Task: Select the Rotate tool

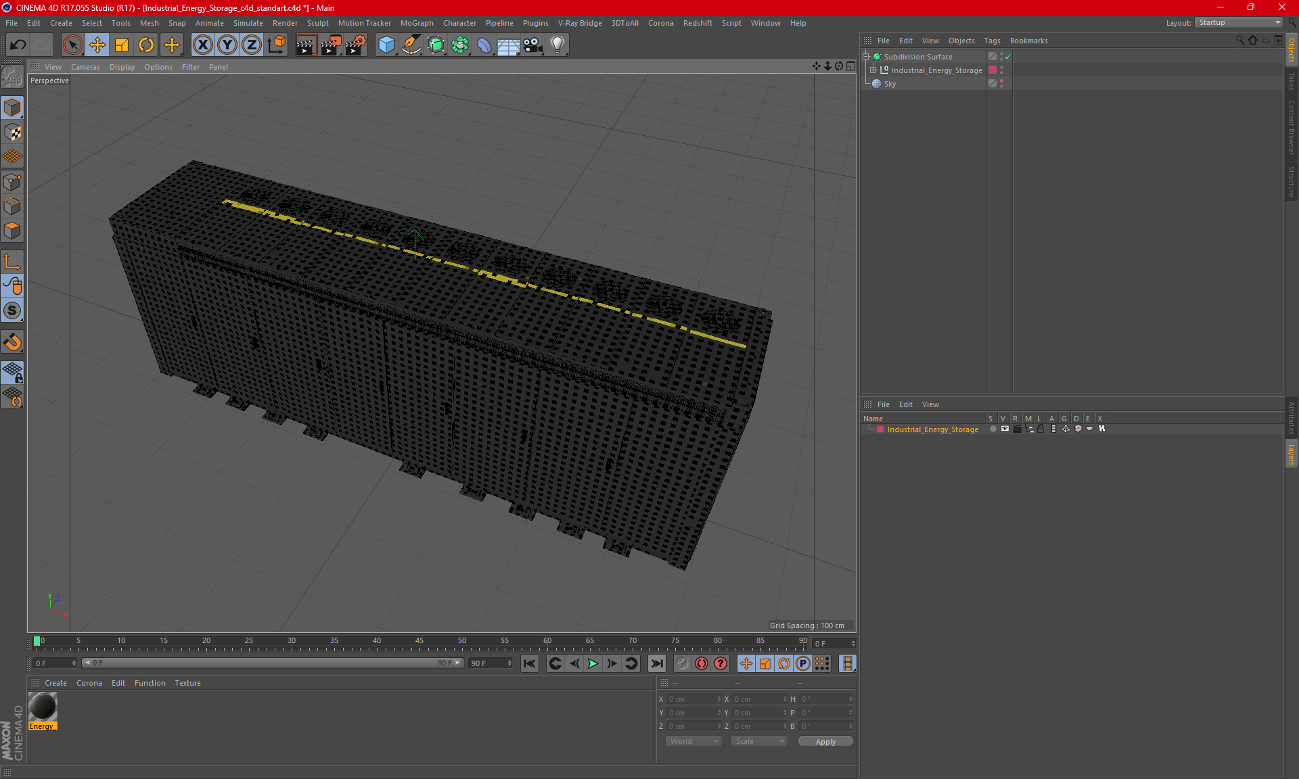Action: point(146,45)
